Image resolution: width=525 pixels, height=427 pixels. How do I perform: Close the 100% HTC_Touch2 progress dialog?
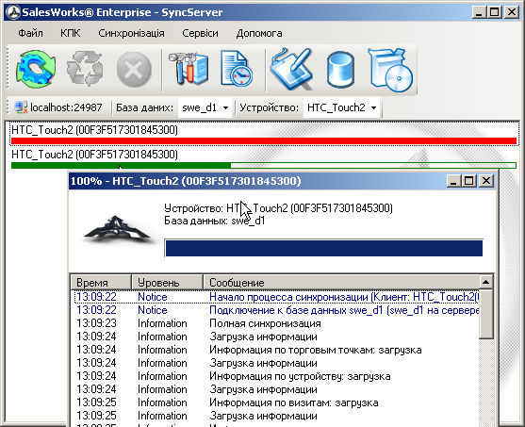point(485,181)
